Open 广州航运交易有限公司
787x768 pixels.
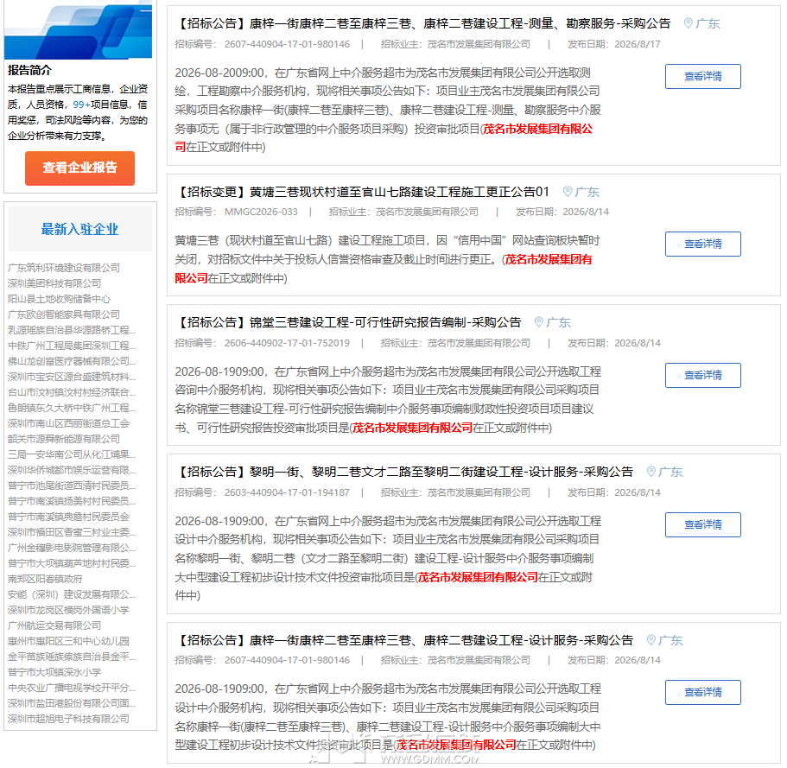[x=54, y=626]
